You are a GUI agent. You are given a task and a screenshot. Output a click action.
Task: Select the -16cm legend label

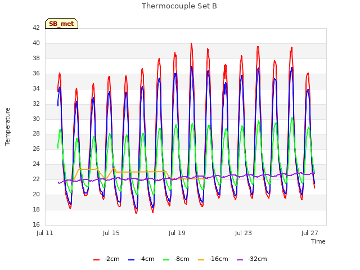pyautogui.click(x=219, y=259)
